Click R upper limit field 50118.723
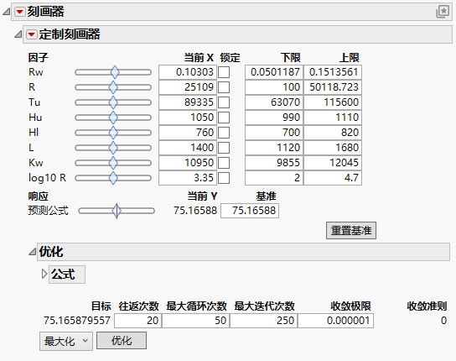The image size is (456, 361). pyautogui.click(x=333, y=87)
